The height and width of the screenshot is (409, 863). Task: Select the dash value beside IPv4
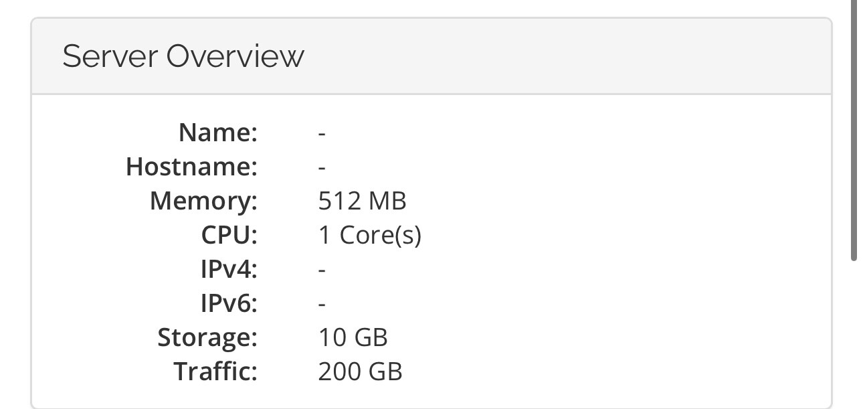click(322, 270)
